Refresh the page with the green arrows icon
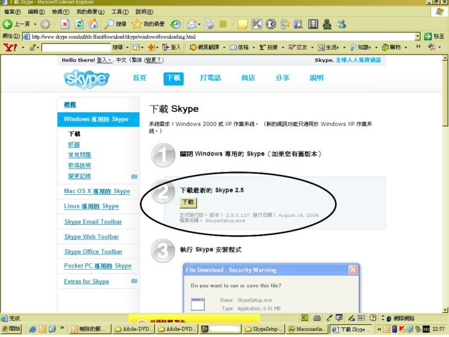The image size is (449, 337). pyautogui.click(x=79, y=24)
